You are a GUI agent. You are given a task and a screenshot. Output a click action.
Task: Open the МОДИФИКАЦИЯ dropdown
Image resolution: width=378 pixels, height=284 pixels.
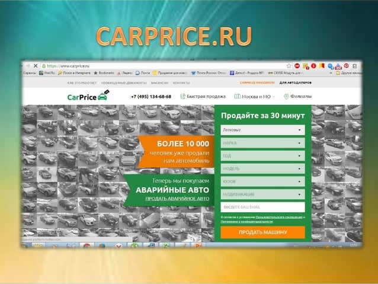[263, 194]
